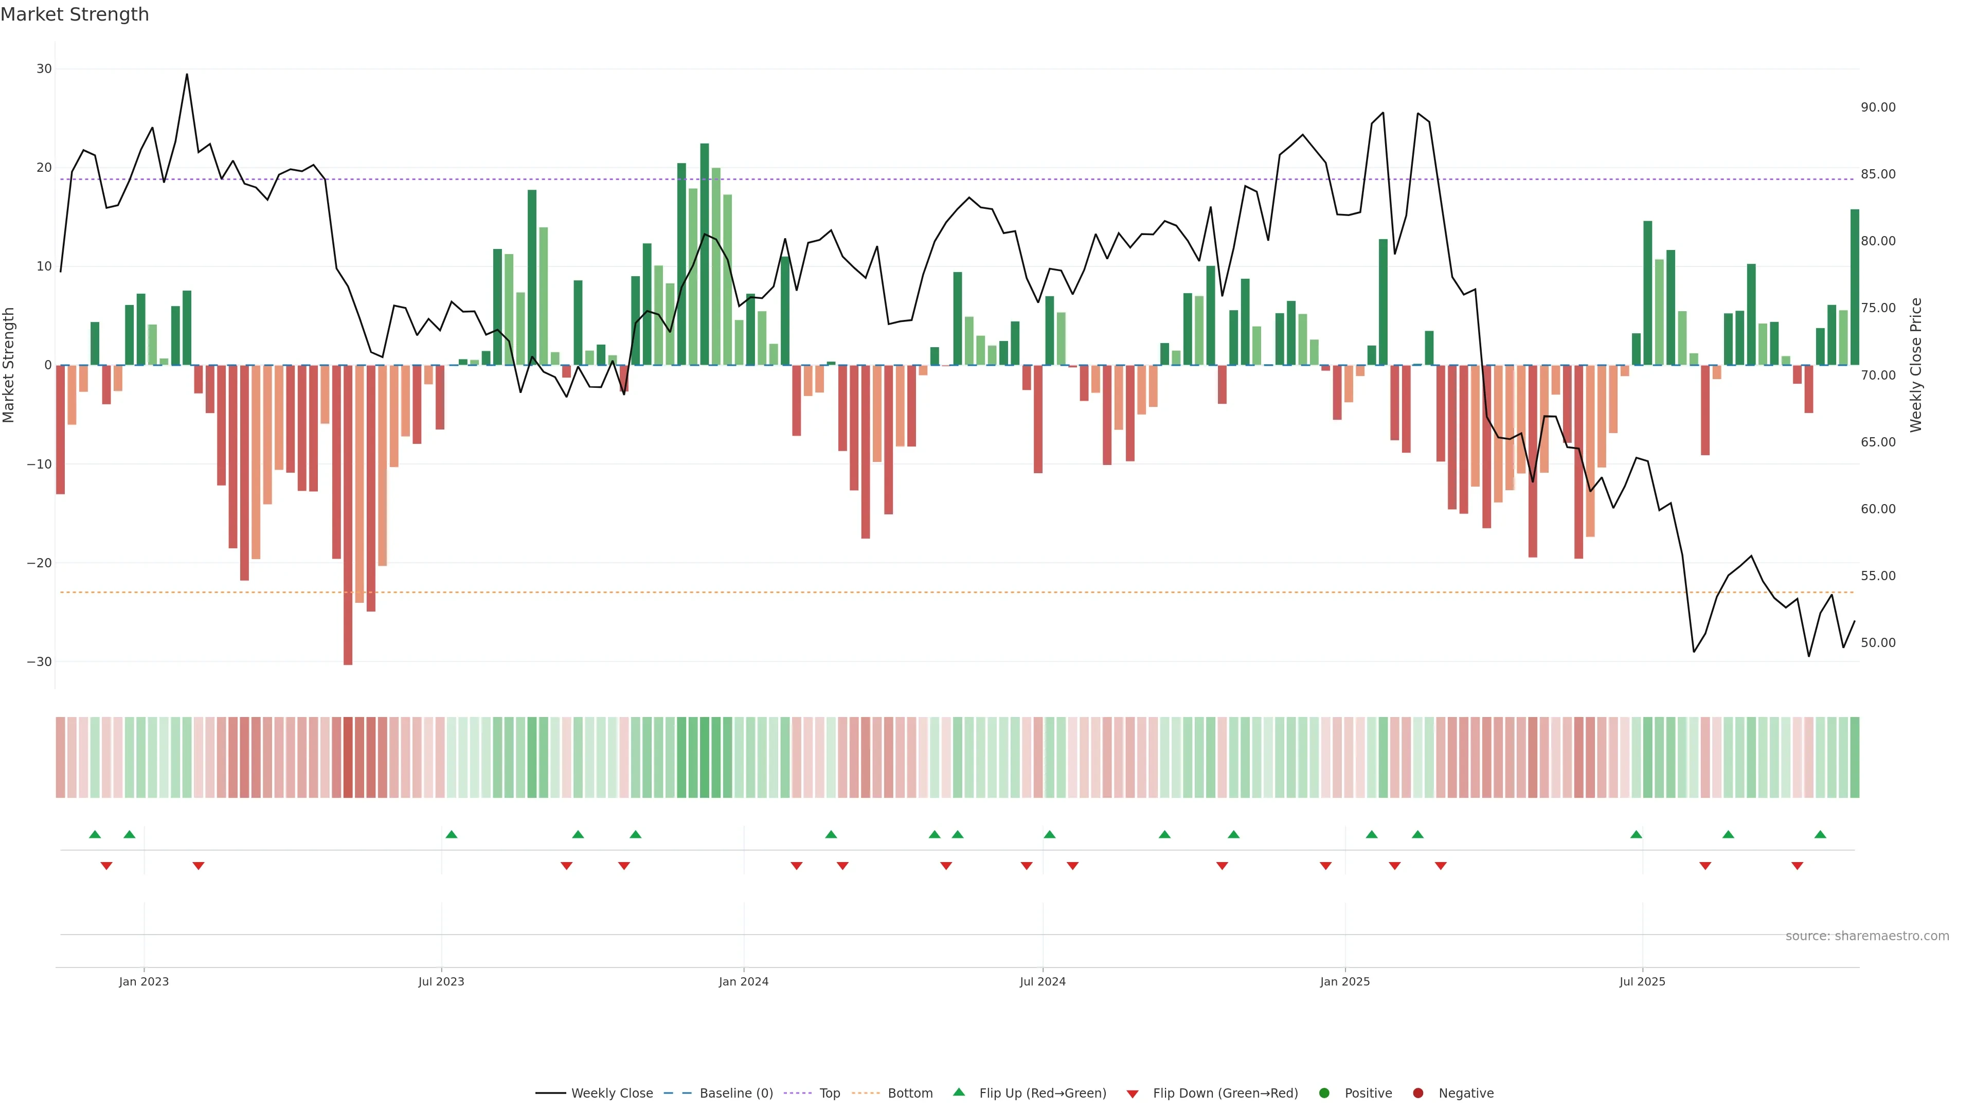
Task: Click red Flip Down triangle legend icon
Action: point(1133,1094)
